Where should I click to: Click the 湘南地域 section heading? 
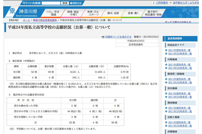pyautogui.click(x=181, y=103)
